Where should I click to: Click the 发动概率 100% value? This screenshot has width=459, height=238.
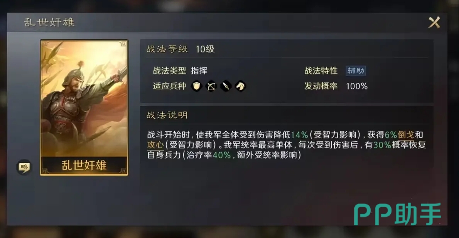(356, 86)
